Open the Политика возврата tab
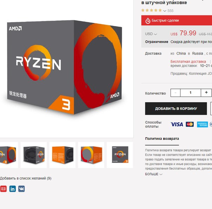This screenshot has height=209, width=212. click(162, 139)
